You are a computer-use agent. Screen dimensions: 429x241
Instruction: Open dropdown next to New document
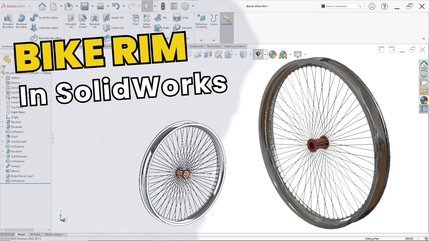click(61, 6)
